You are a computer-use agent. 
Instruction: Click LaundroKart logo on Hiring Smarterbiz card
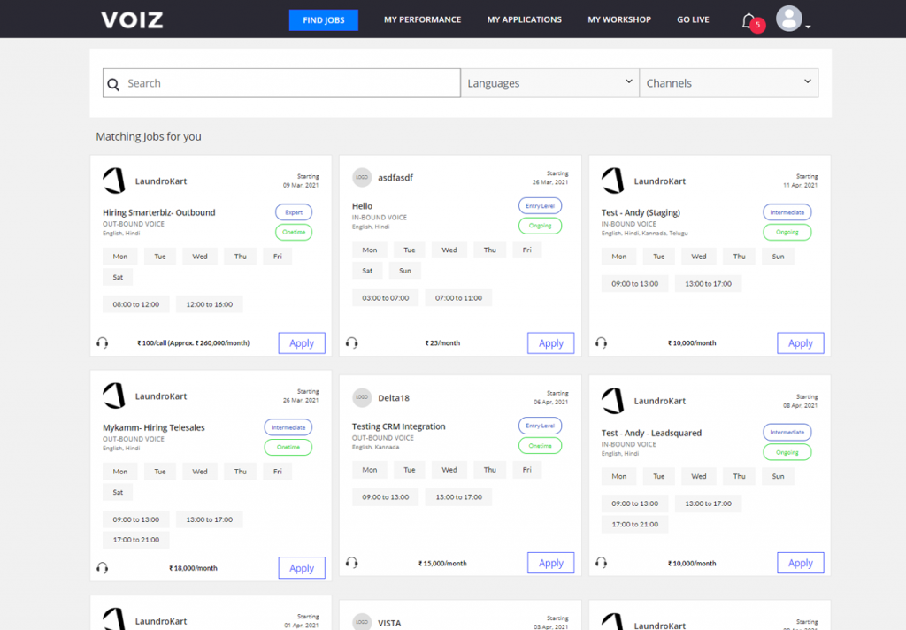[x=114, y=181]
